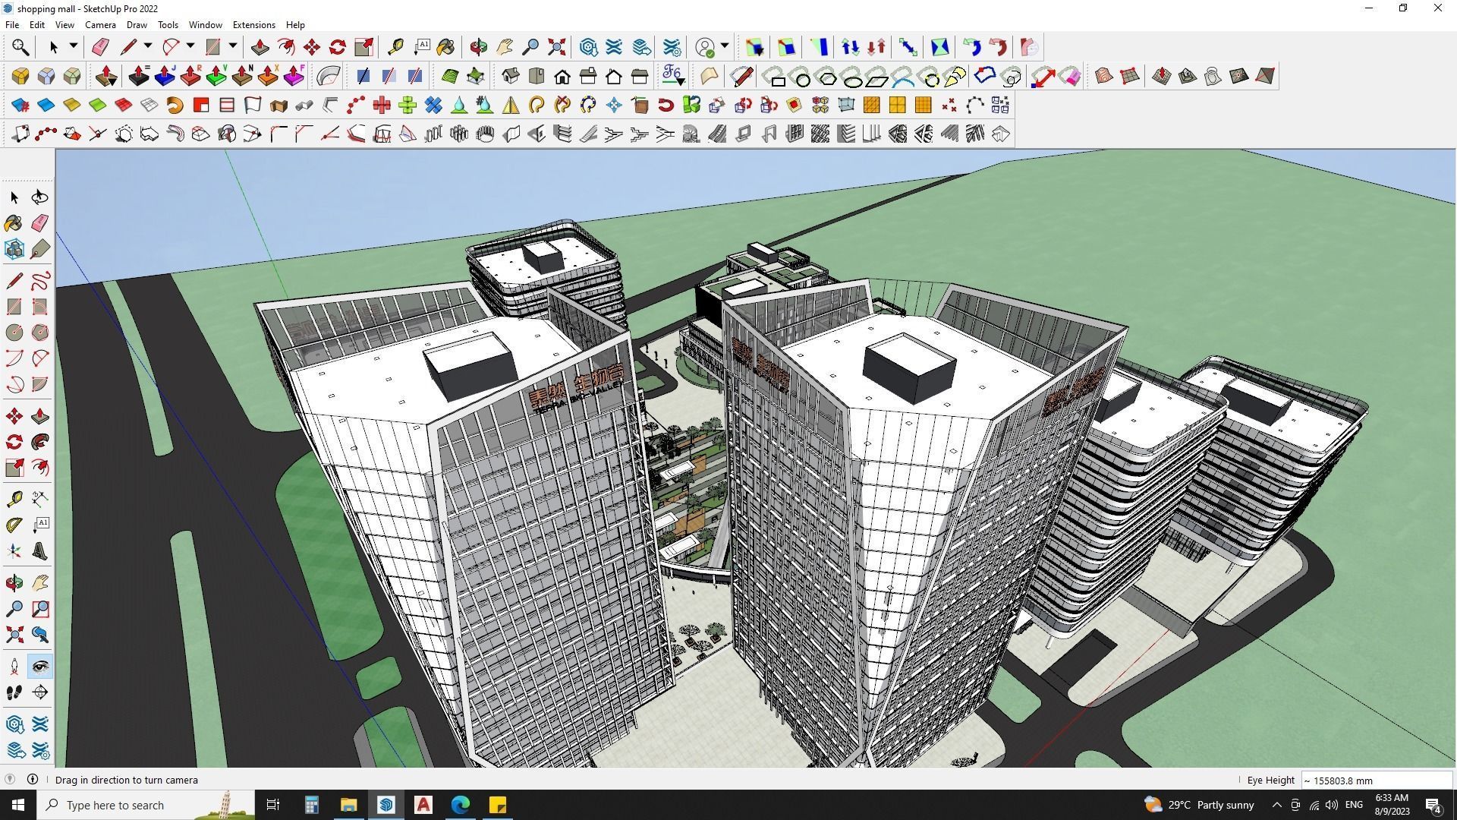This screenshot has width=1457, height=820.
Task: Pick the Paint Bucket in left toolbar
Action: coord(14,223)
